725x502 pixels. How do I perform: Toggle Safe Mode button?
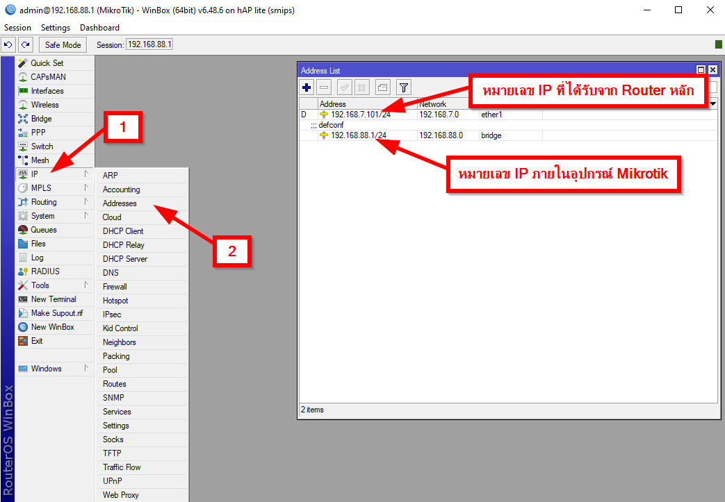tap(63, 45)
